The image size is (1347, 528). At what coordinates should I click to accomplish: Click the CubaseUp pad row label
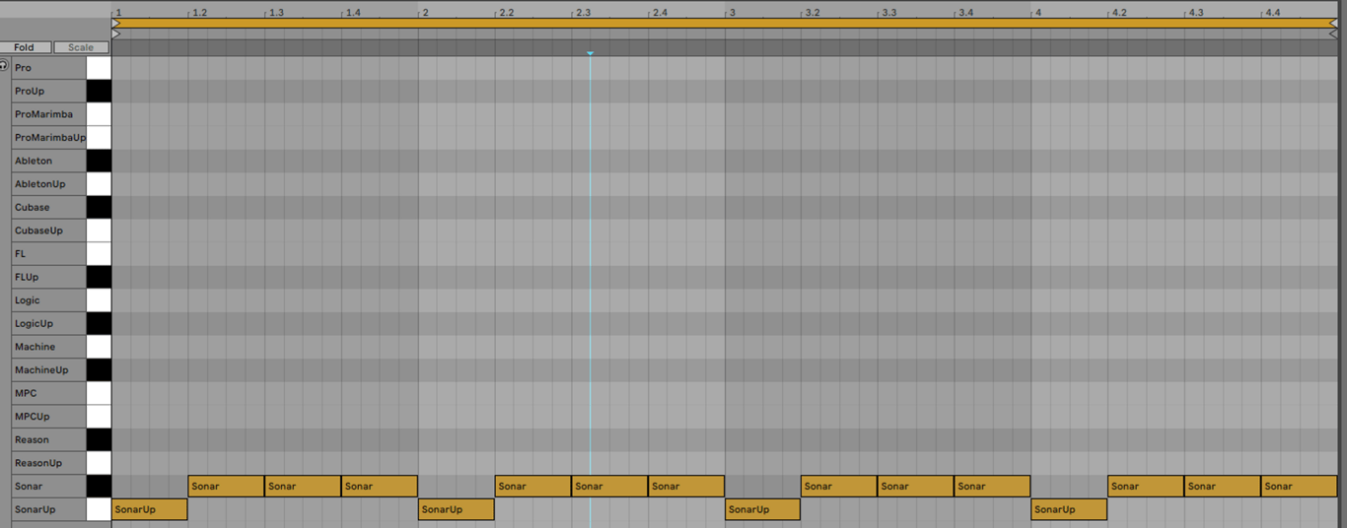(48, 231)
